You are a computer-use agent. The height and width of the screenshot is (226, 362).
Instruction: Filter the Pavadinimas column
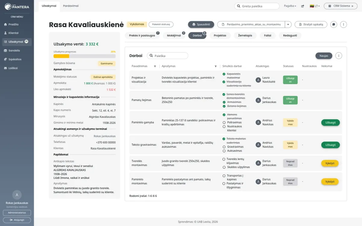[155, 66]
